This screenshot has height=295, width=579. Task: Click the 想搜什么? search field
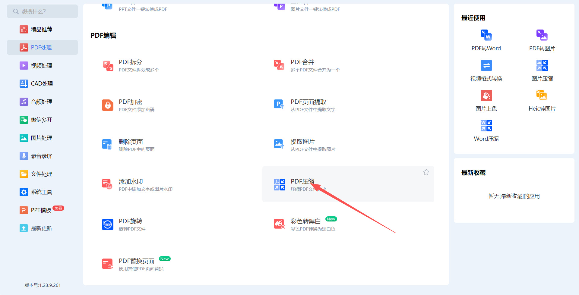coord(42,11)
